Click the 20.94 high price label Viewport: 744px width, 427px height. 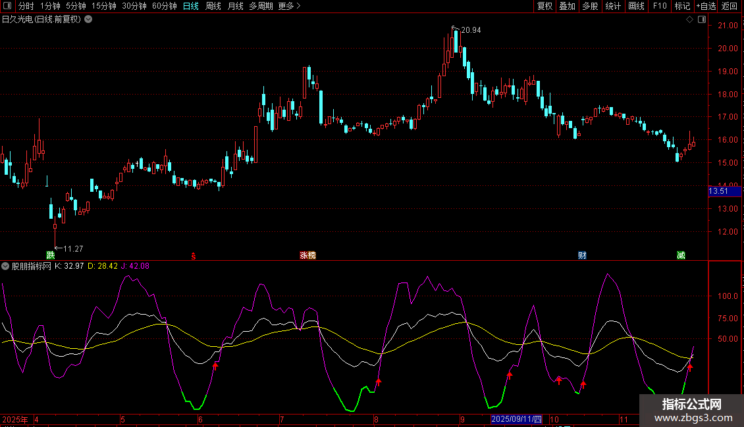pyautogui.click(x=471, y=30)
